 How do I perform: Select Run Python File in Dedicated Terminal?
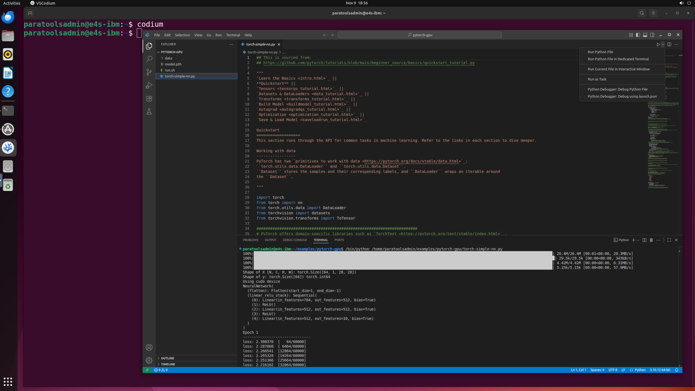pyautogui.click(x=618, y=59)
